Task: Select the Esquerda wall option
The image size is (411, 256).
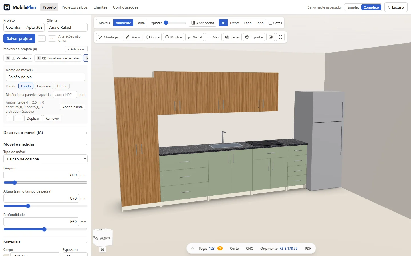Action: pos(44,86)
